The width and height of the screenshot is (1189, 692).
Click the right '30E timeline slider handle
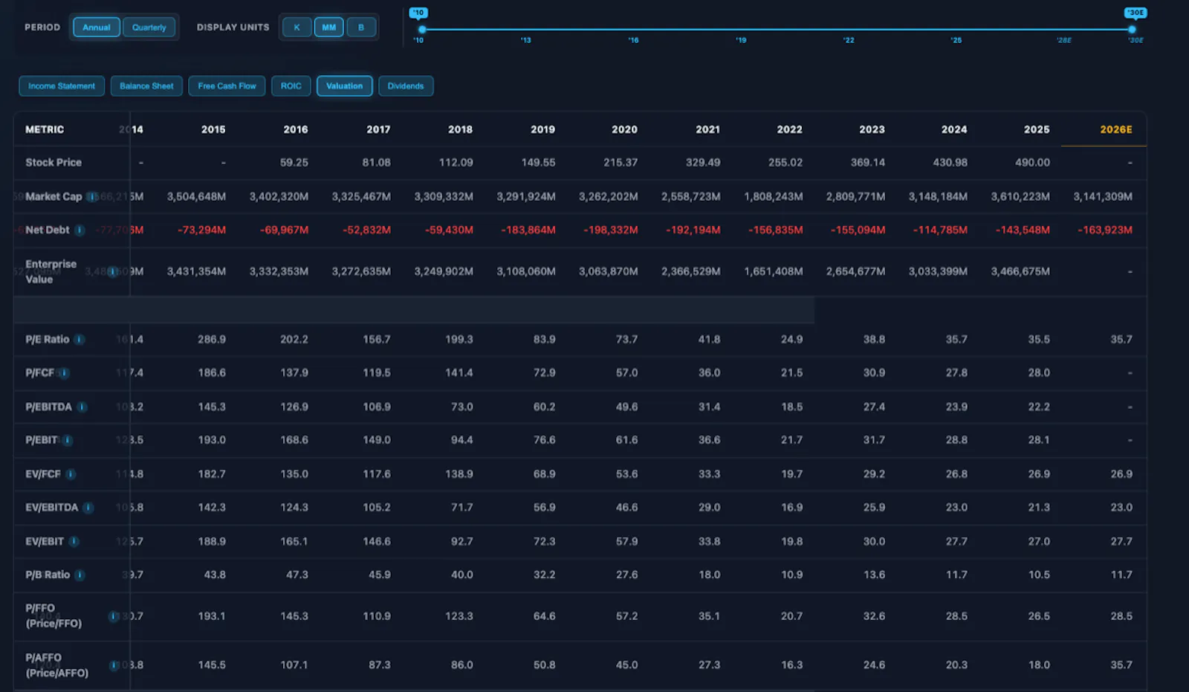[x=1132, y=30]
